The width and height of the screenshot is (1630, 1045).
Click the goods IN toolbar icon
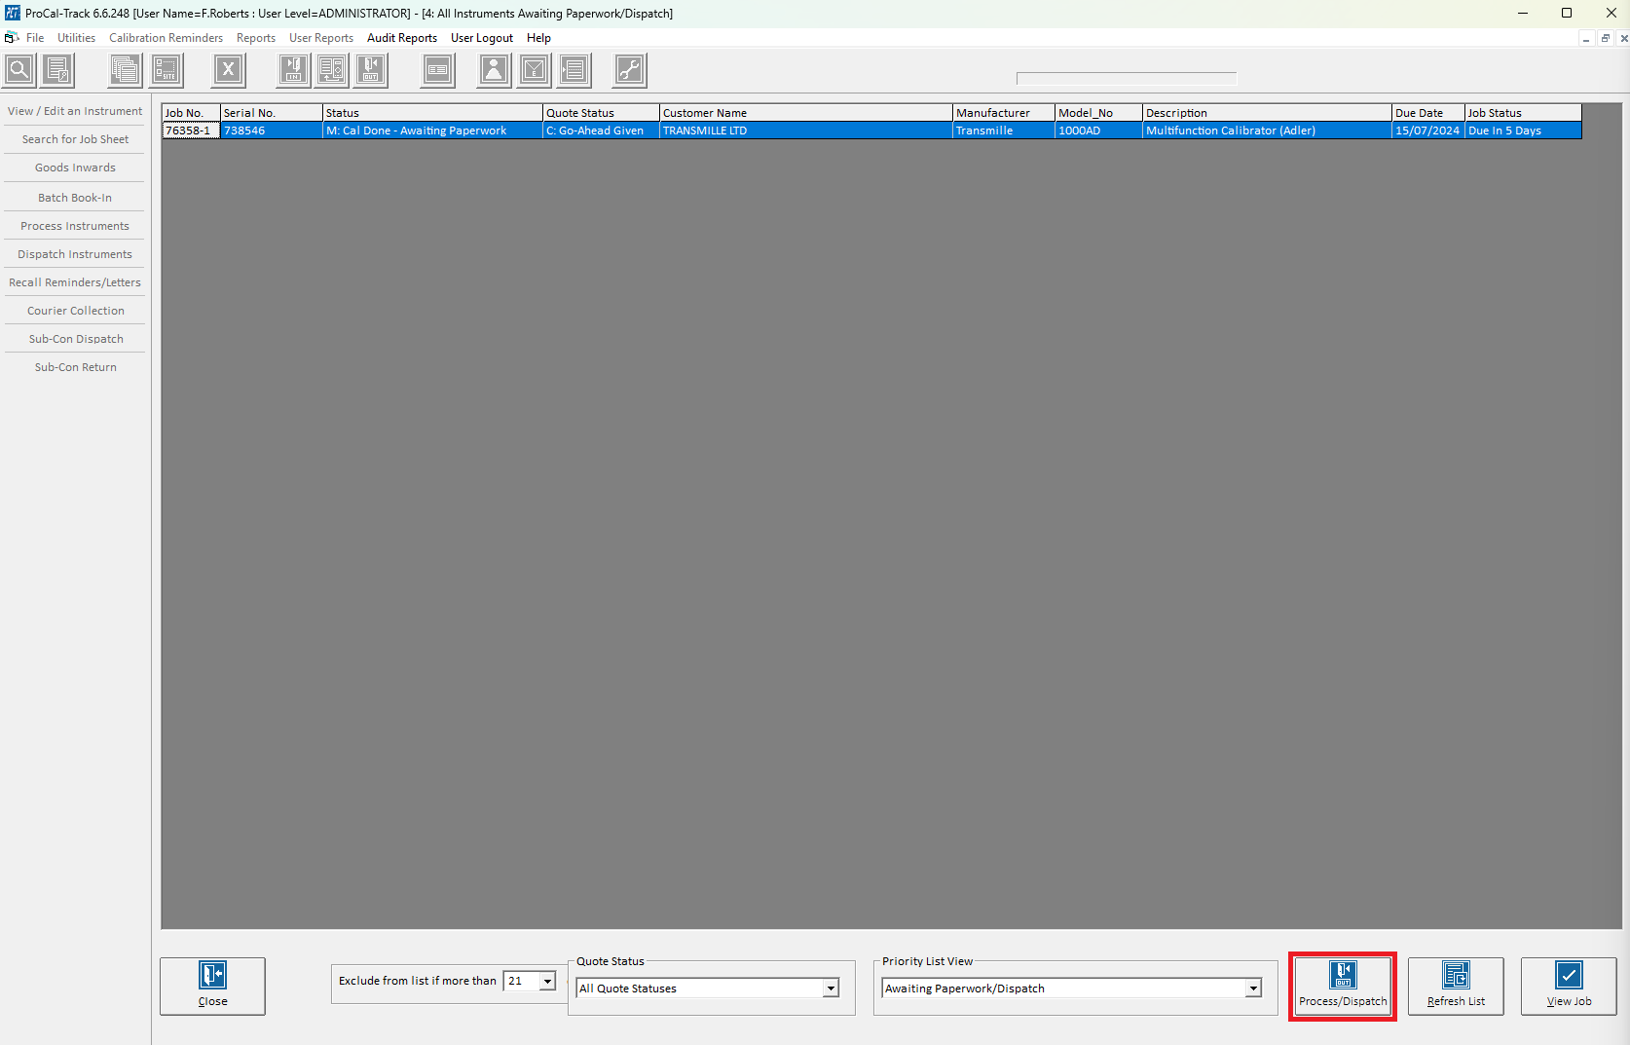point(293,70)
